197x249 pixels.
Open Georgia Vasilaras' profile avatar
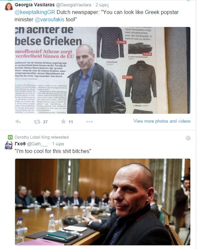9,7
